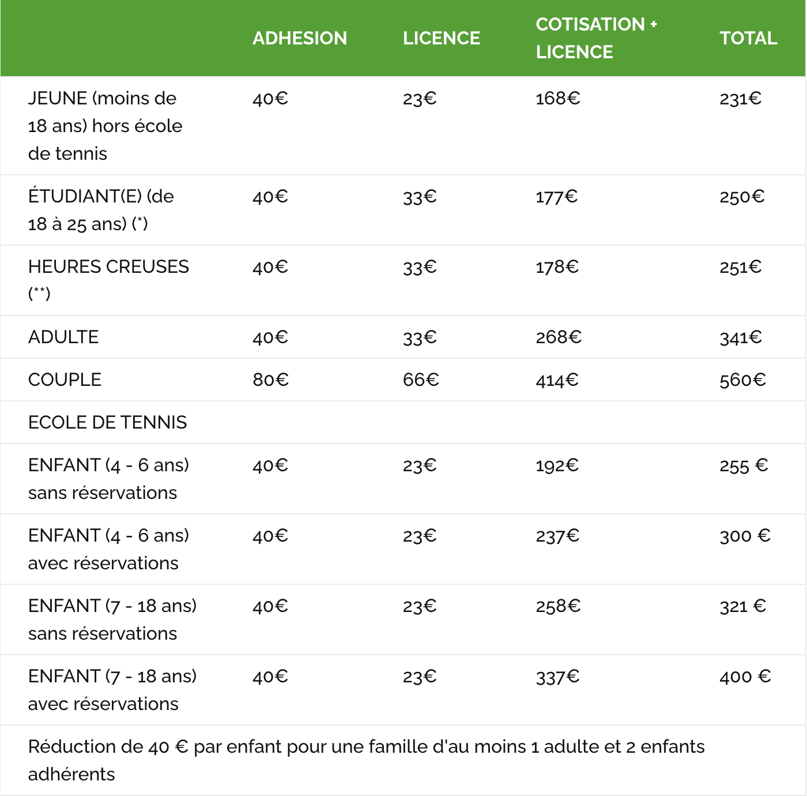Click ENFANT (7 - 18 ans) sans réservations label
This screenshot has width=807, height=796.
point(112,619)
